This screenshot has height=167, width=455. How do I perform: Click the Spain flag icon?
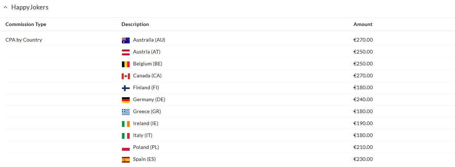tap(126, 159)
